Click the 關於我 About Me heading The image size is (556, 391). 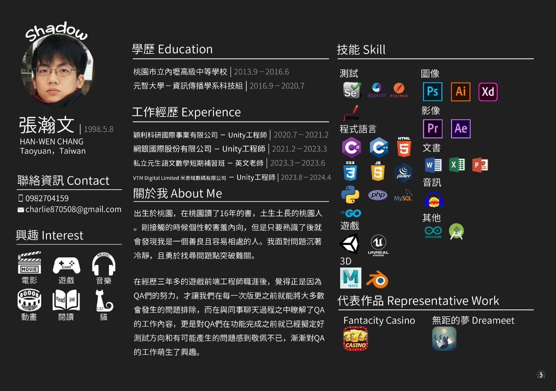pos(178,193)
